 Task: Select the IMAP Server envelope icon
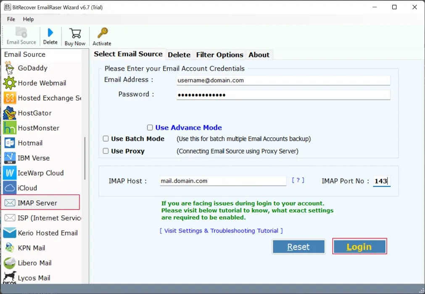[10, 203]
